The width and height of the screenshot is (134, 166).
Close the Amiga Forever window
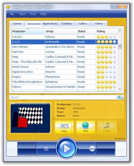click(x=122, y=7)
